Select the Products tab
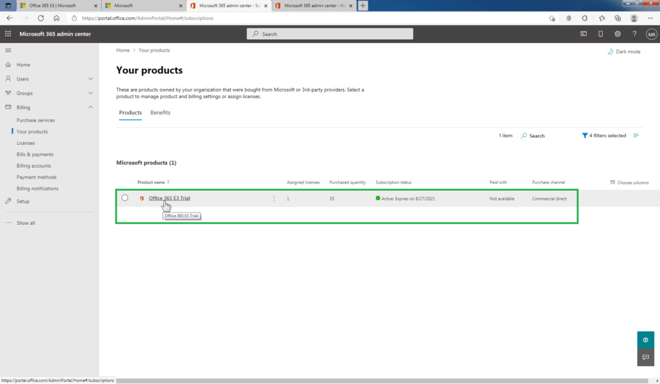660x384 pixels. pyautogui.click(x=130, y=112)
